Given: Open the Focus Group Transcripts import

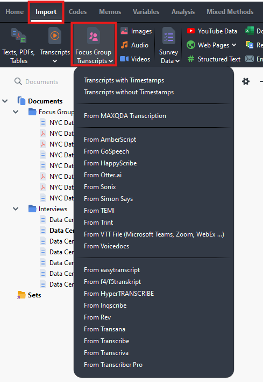Looking at the screenshot, I should pyautogui.click(x=94, y=45).
